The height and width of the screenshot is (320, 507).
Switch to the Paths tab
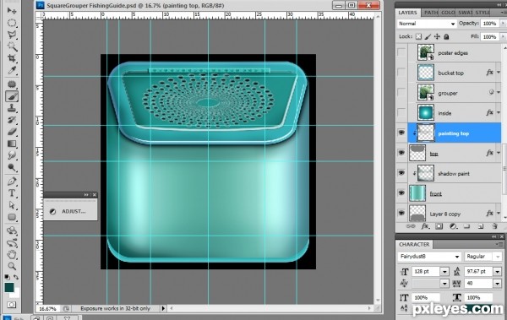[x=430, y=13]
